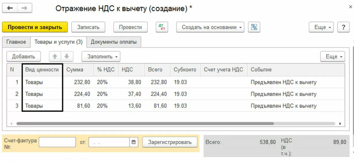
Task: Click the help question mark button
Action: (343, 27)
